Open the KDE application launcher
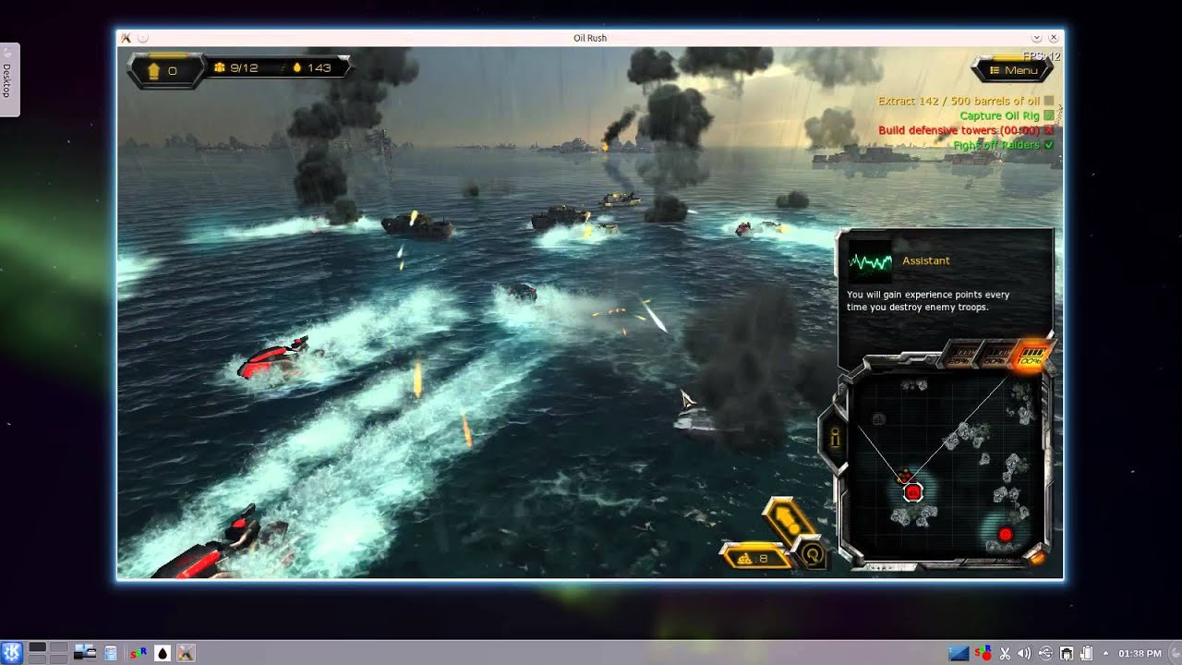1182x665 pixels. (x=12, y=653)
